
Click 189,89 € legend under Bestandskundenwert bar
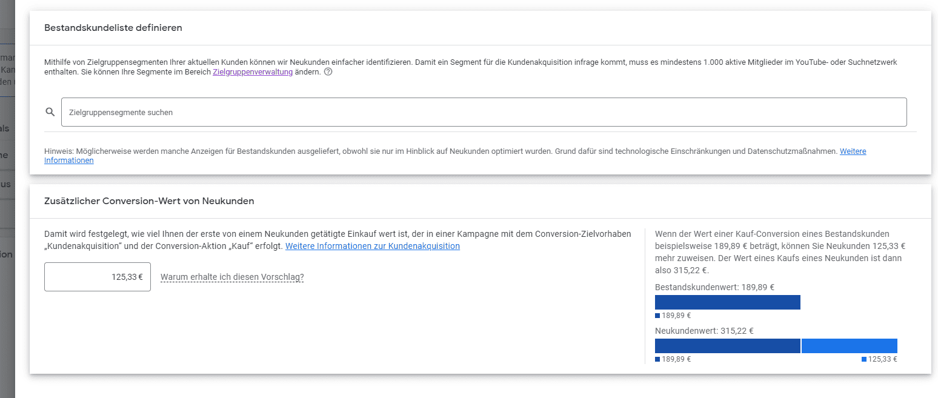pos(673,316)
